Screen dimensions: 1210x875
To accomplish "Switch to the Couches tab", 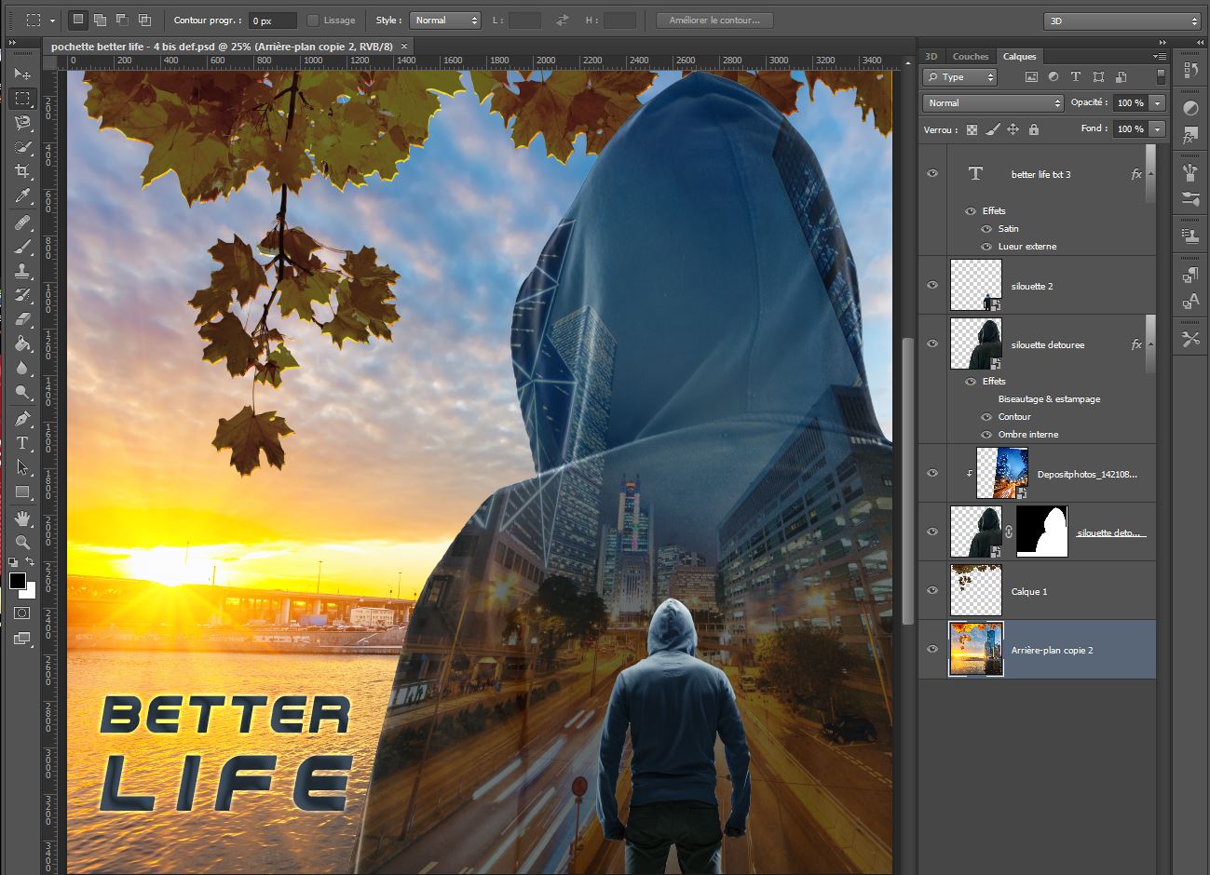I will 970,57.
